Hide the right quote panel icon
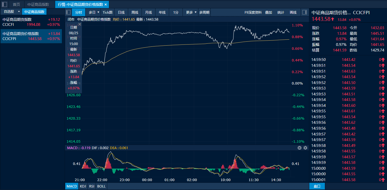 point(304,12)
